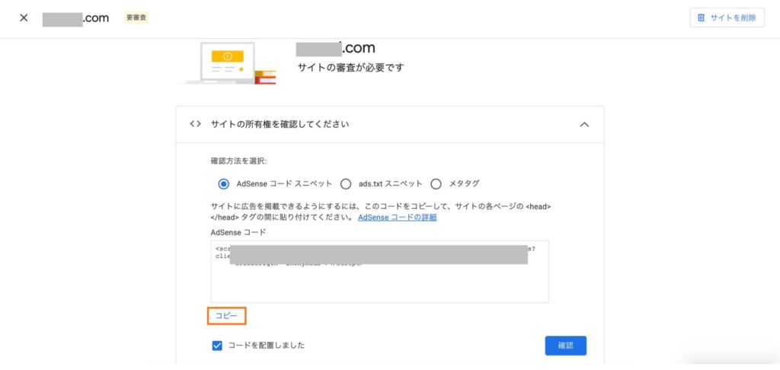This screenshot has width=780, height=370.
Task: Collapse the site ownership section chevron
Action: point(584,124)
